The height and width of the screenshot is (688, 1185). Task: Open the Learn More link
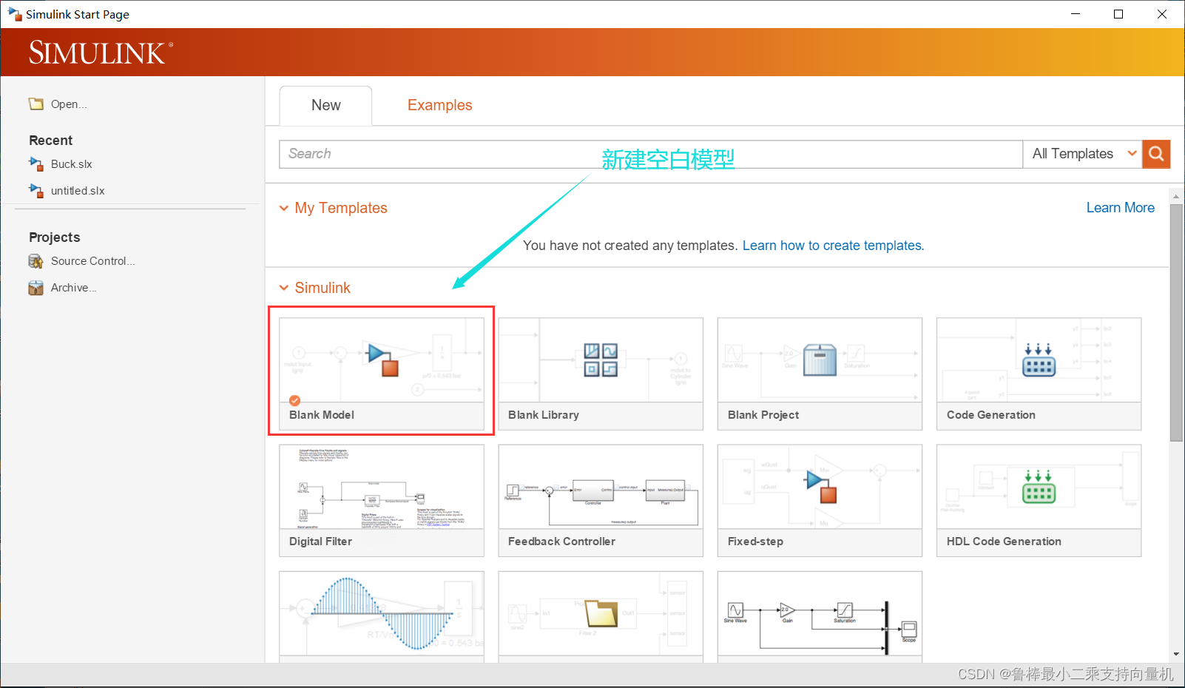[x=1120, y=208]
